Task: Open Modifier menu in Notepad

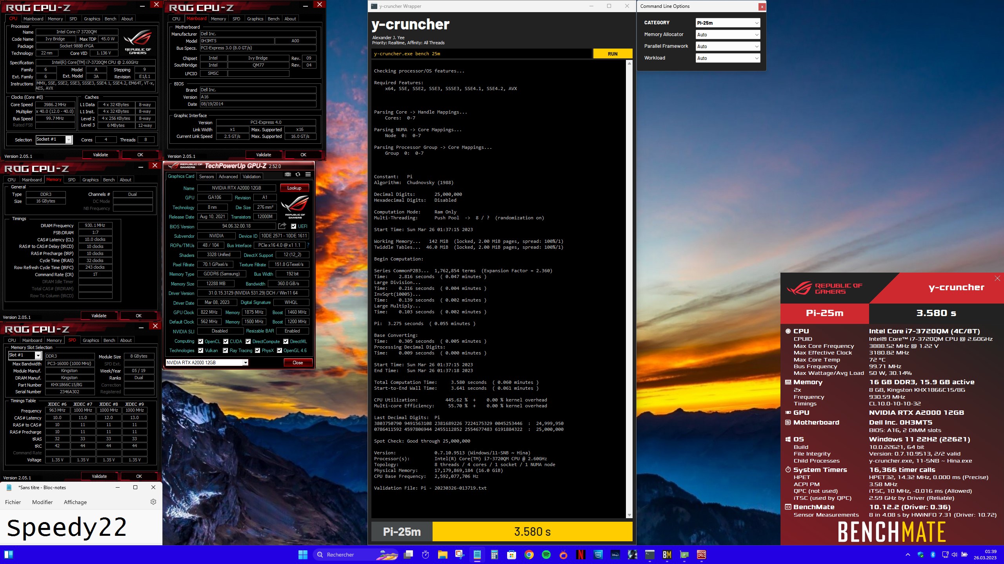Action: (42, 502)
